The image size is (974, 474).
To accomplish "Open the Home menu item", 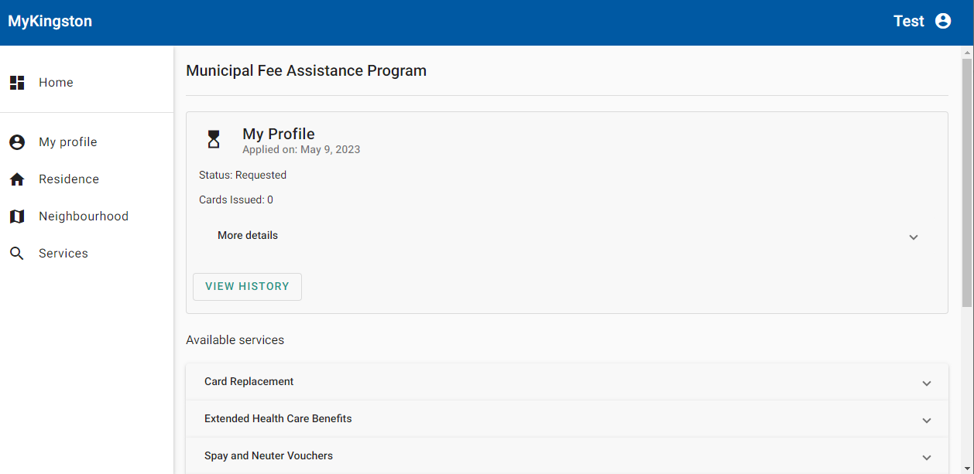I will pos(56,82).
